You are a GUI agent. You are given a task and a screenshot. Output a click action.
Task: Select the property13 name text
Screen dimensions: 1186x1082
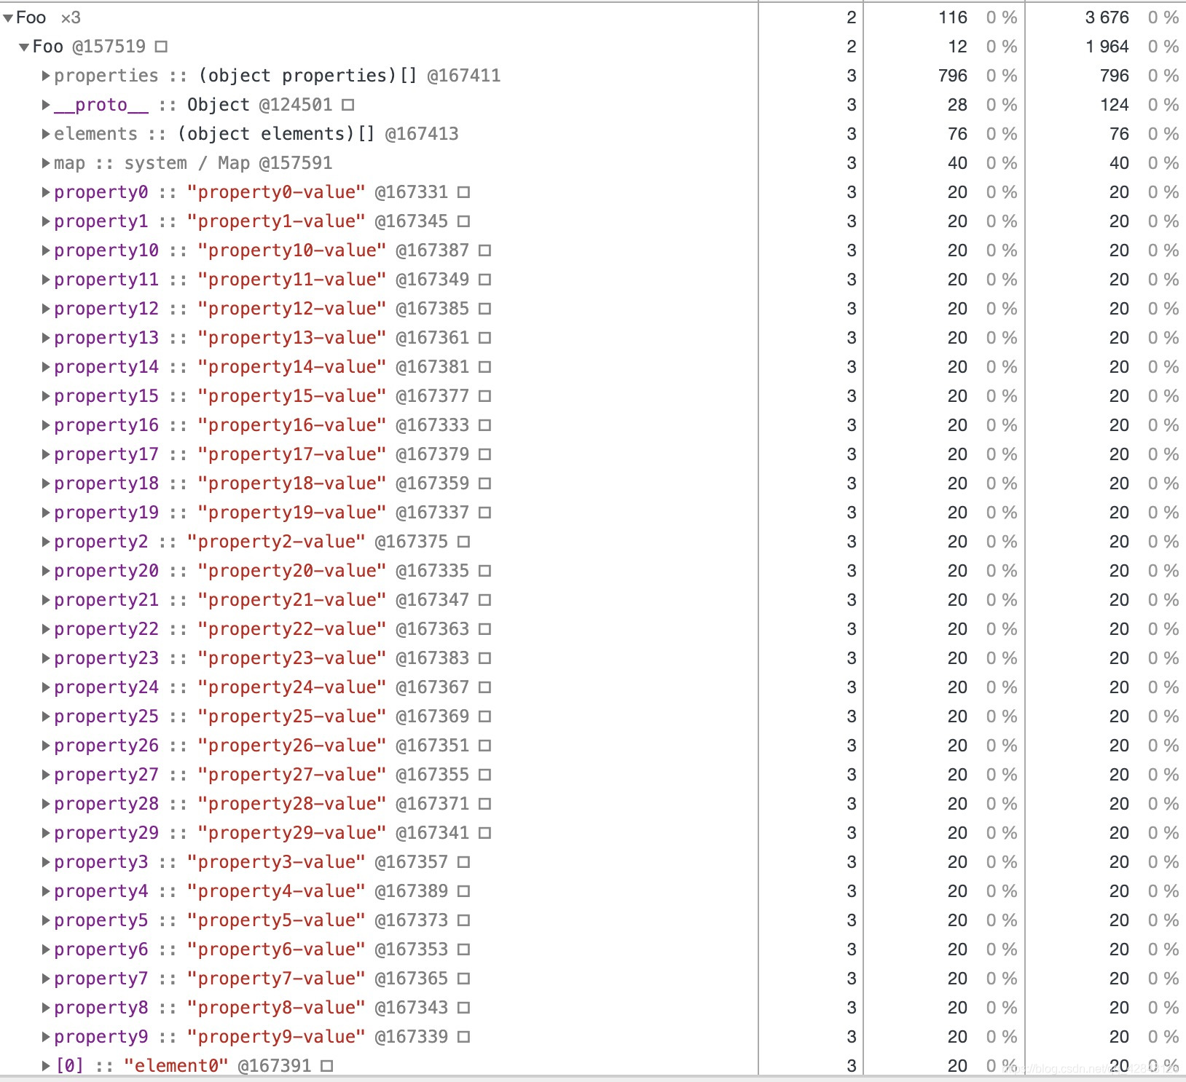point(106,338)
